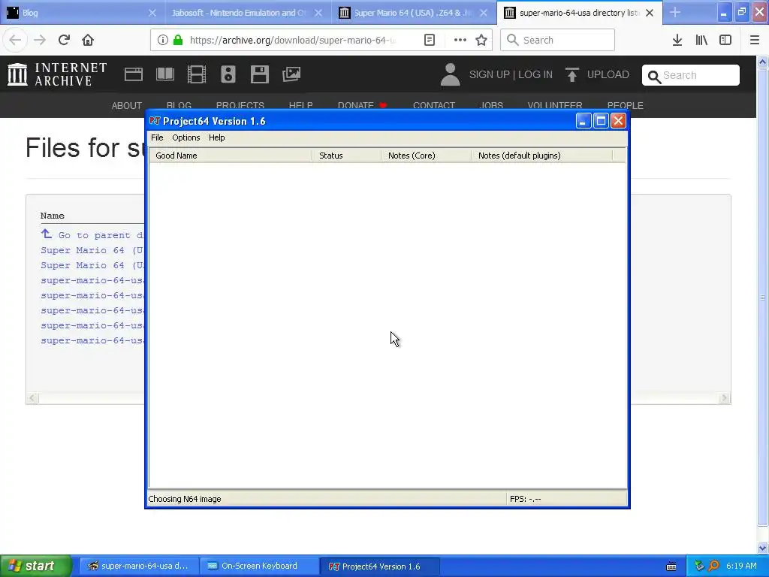The height and width of the screenshot is (577, 769).
Task: Close the Project64 window
Action: pos(619,121)
